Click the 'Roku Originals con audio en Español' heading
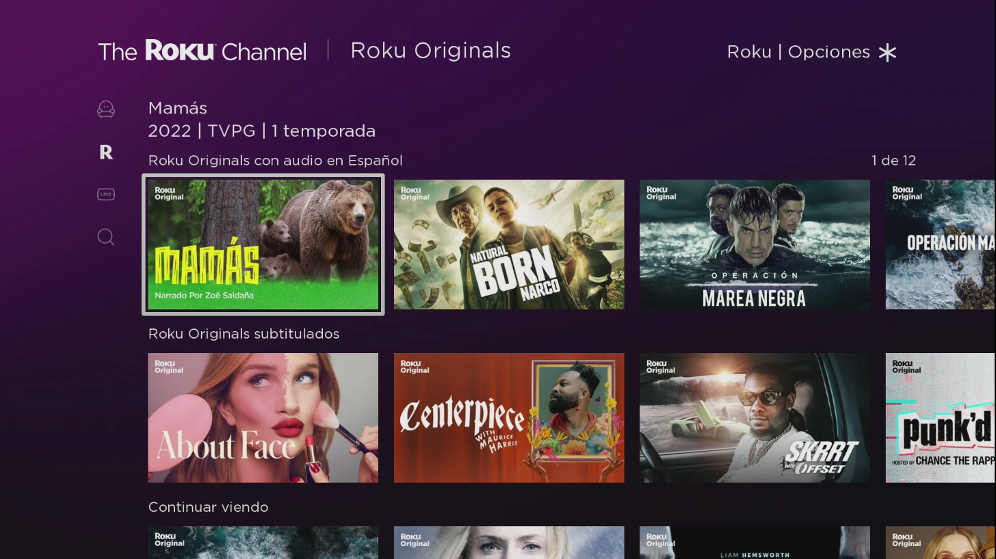Screen dimensions: 996x559 (x=275, y=161)
